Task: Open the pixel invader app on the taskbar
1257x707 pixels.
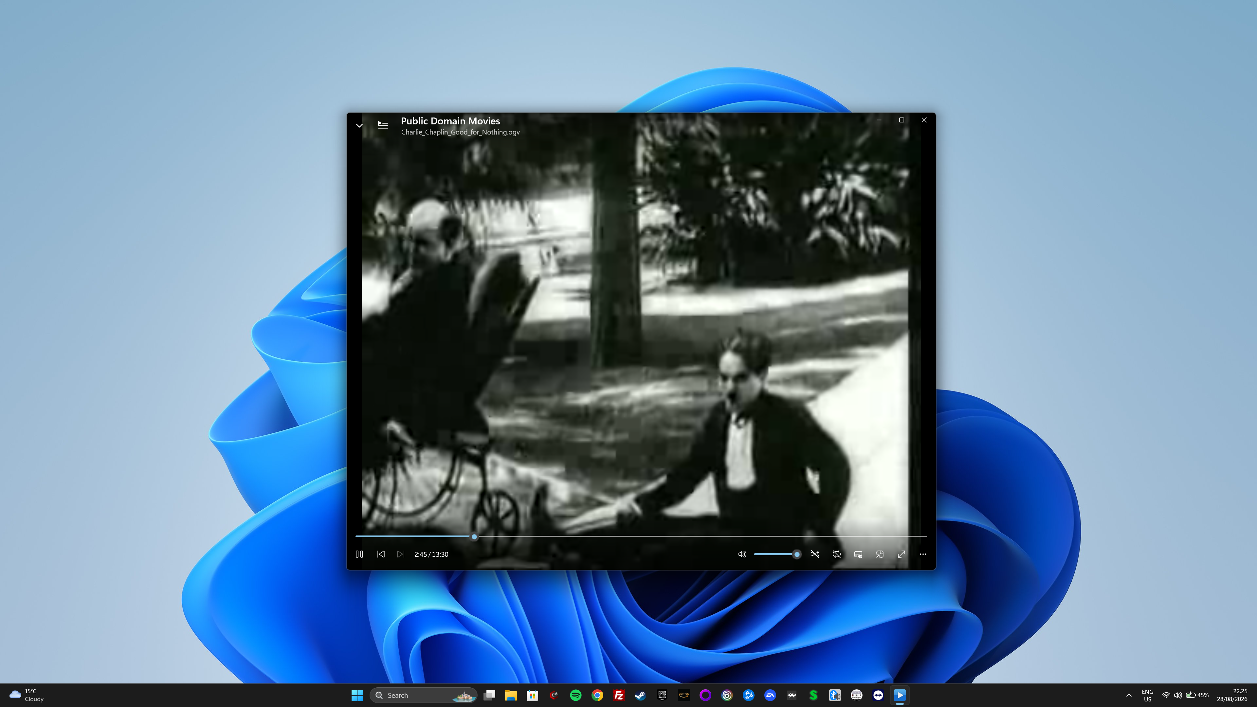Action: 792,695
